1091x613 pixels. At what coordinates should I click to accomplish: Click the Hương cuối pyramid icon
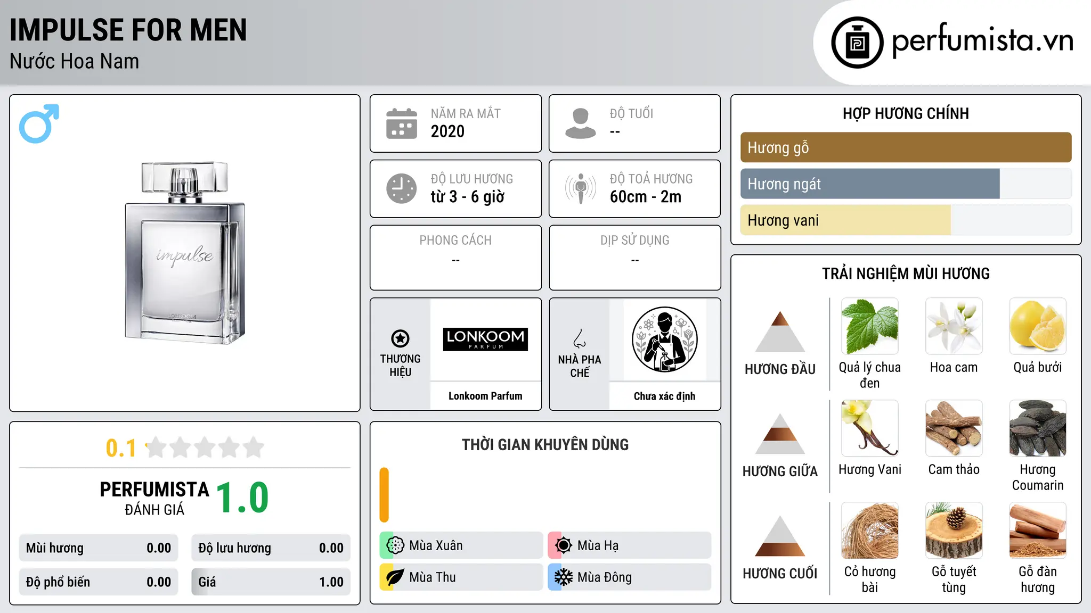(x=780, y=536)
